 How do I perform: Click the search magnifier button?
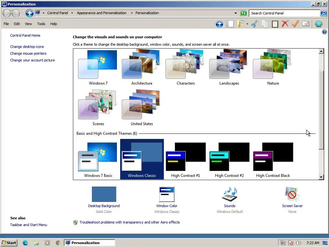tap(324, 13)
